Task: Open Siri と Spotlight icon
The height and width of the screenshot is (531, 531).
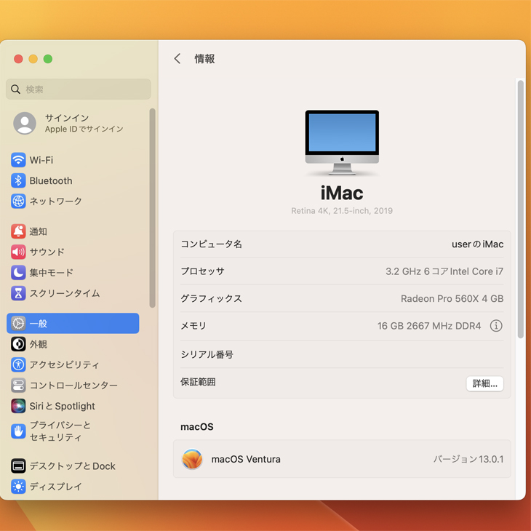Action: pyautogui.click(x=18, y=406)
